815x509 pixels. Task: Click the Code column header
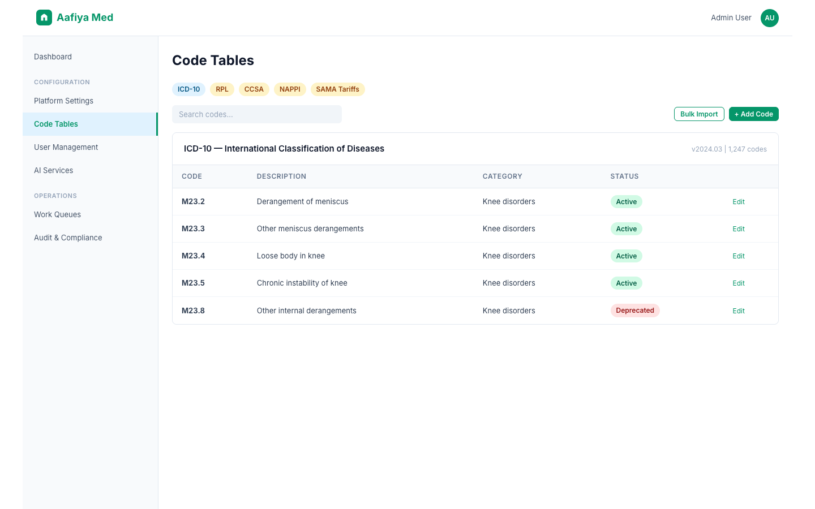[192, 176]
